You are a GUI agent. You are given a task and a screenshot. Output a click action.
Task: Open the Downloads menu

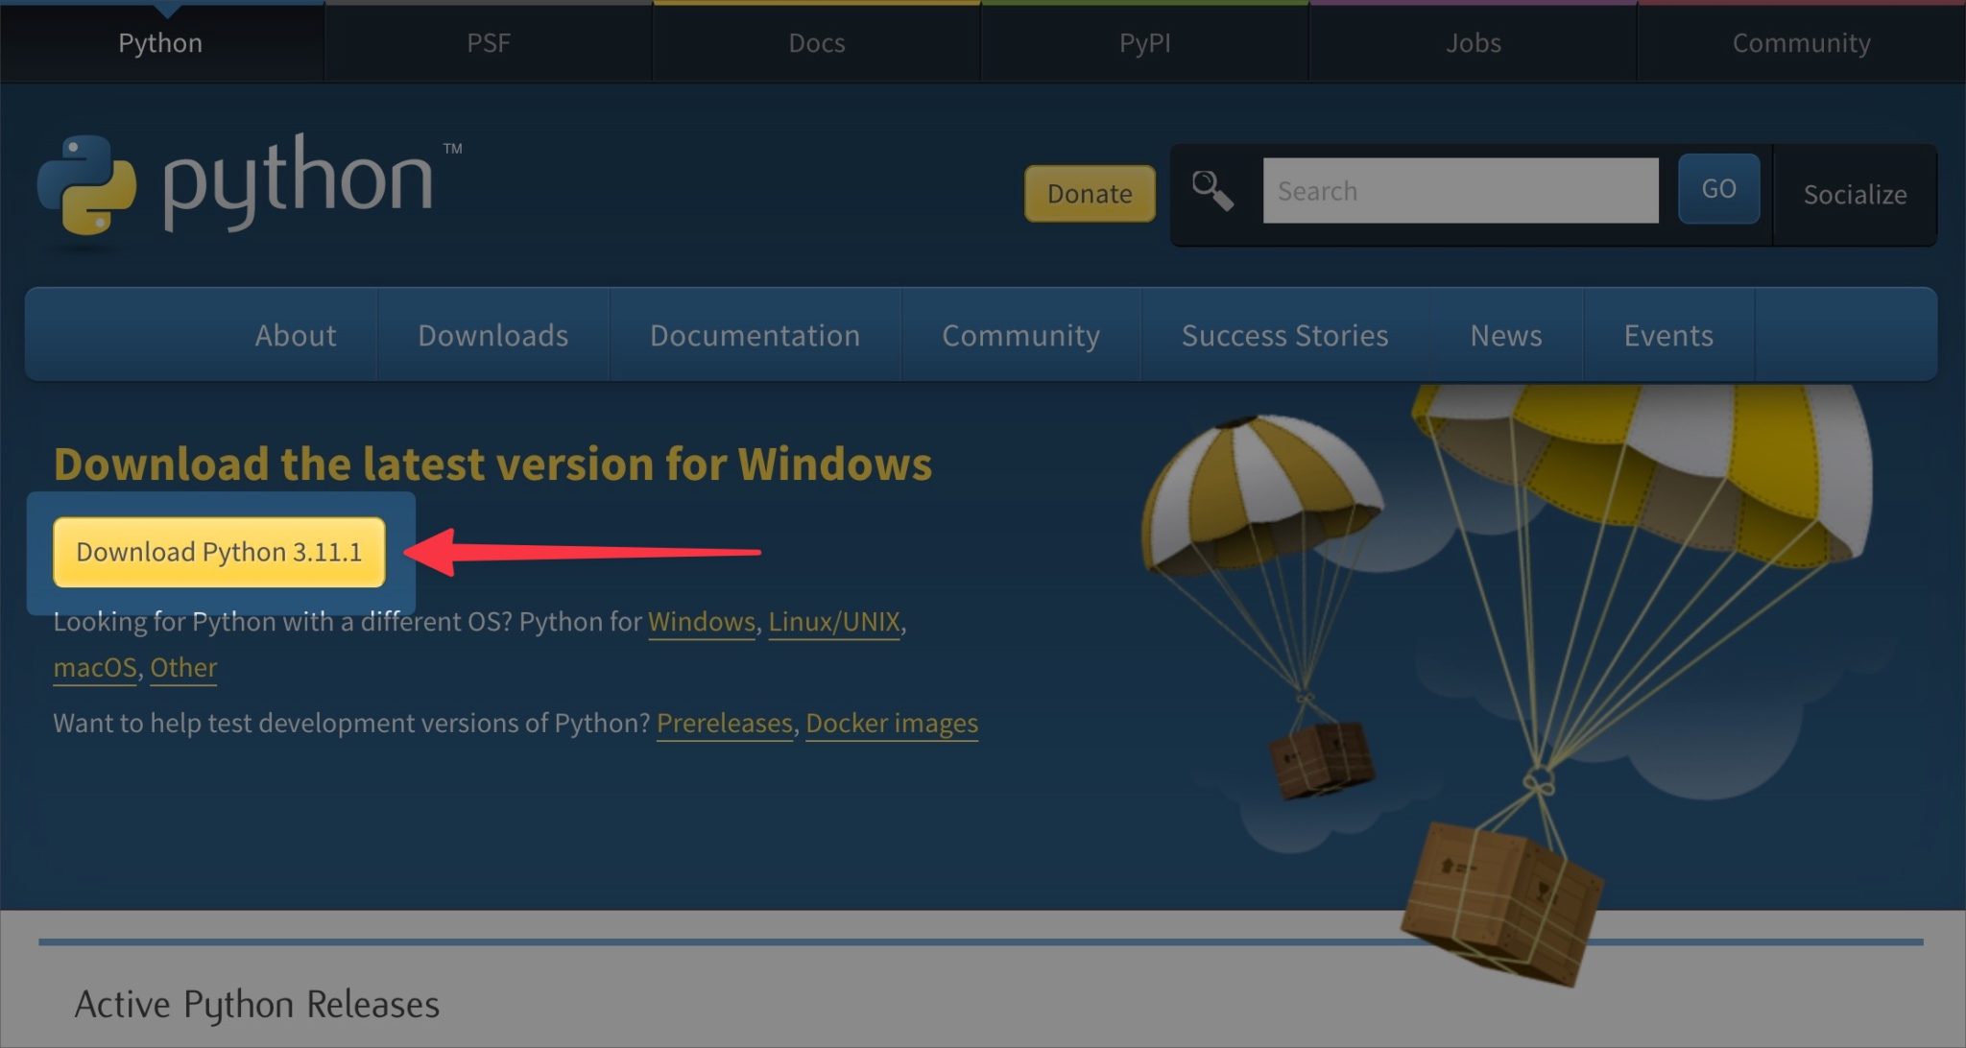pos(492,335)
